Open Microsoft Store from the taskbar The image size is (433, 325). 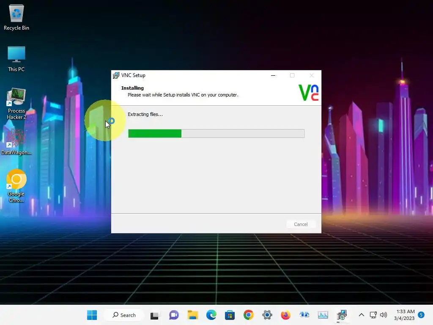click(230, 315)
